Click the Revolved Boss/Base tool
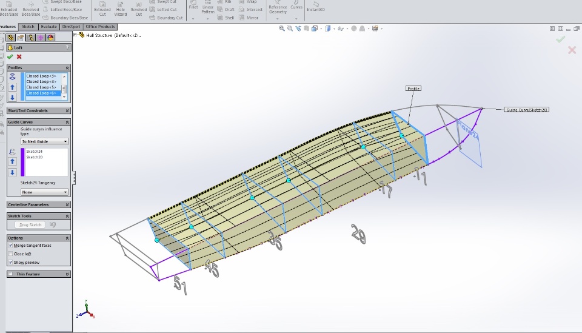The image size is (582, 333). pyautogui.click(x=30, y=8)
